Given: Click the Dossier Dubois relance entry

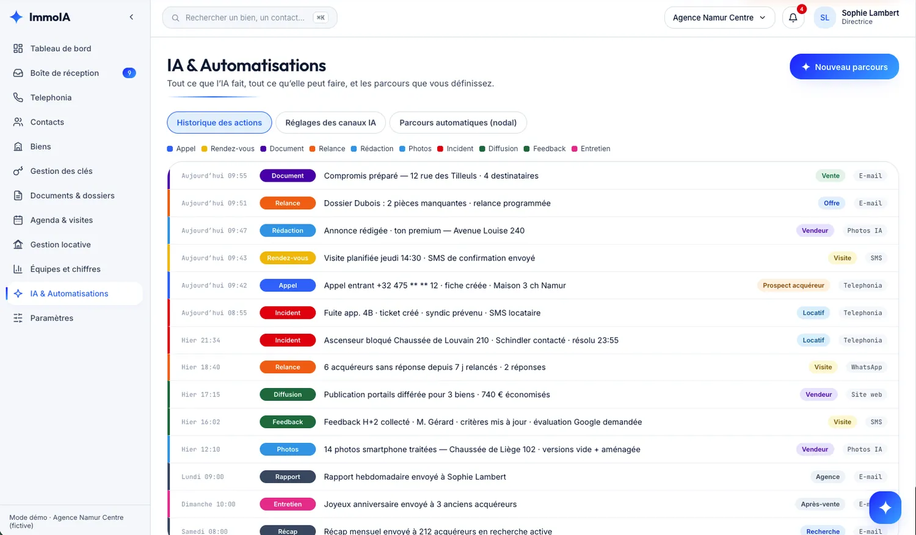Looking at the screenshot, I should [x=533, y=203].
